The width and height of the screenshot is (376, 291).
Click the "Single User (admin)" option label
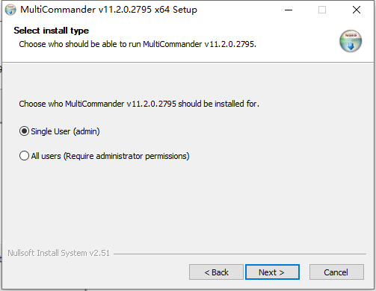click(65, 131)
